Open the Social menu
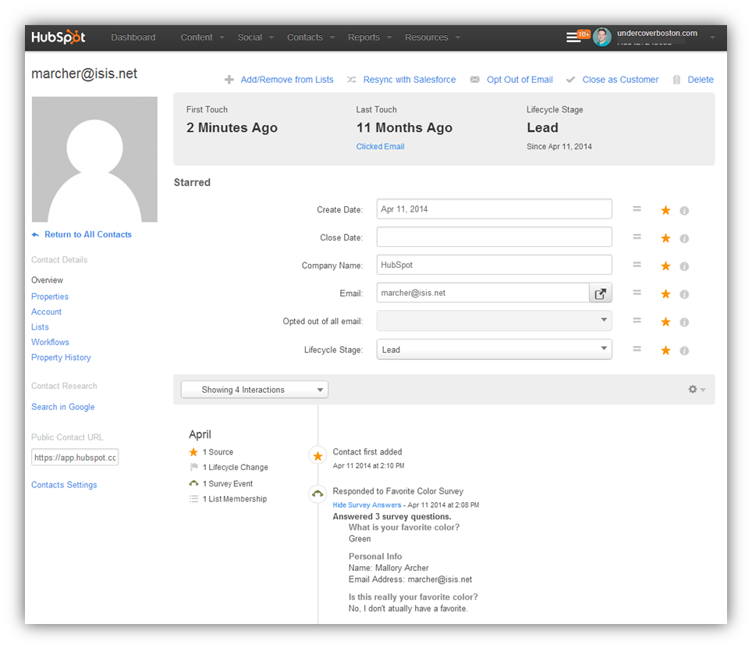The height and width of the screenshot is (649, 752). [x=256, y=37]
